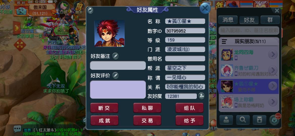Viewport: 295px width, 136px height.
Task: Focus the nickname search input field
Action: point(249,30)
